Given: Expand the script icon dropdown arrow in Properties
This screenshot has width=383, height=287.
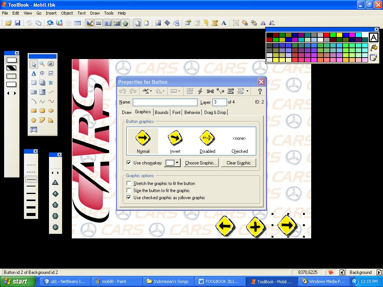Looking at the screenshot, I should 248,91.
